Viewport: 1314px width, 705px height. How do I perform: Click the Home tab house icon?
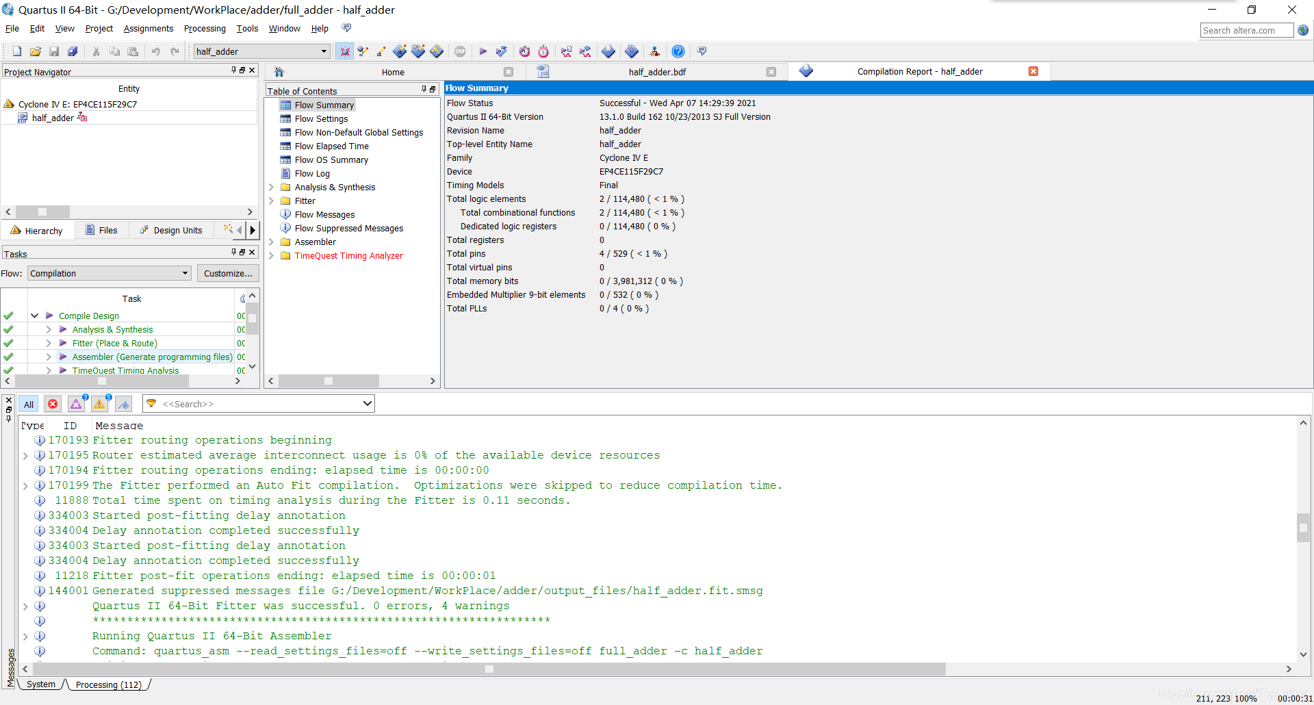click(x=279, y=72)
